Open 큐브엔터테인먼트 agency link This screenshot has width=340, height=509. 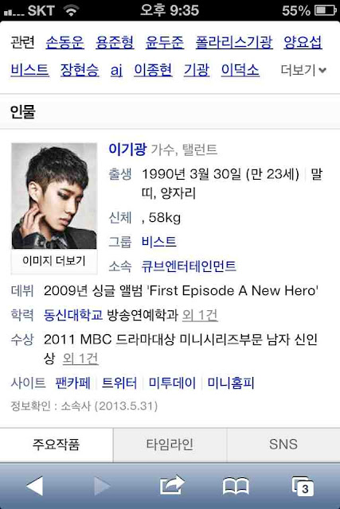tap(189, 266)
